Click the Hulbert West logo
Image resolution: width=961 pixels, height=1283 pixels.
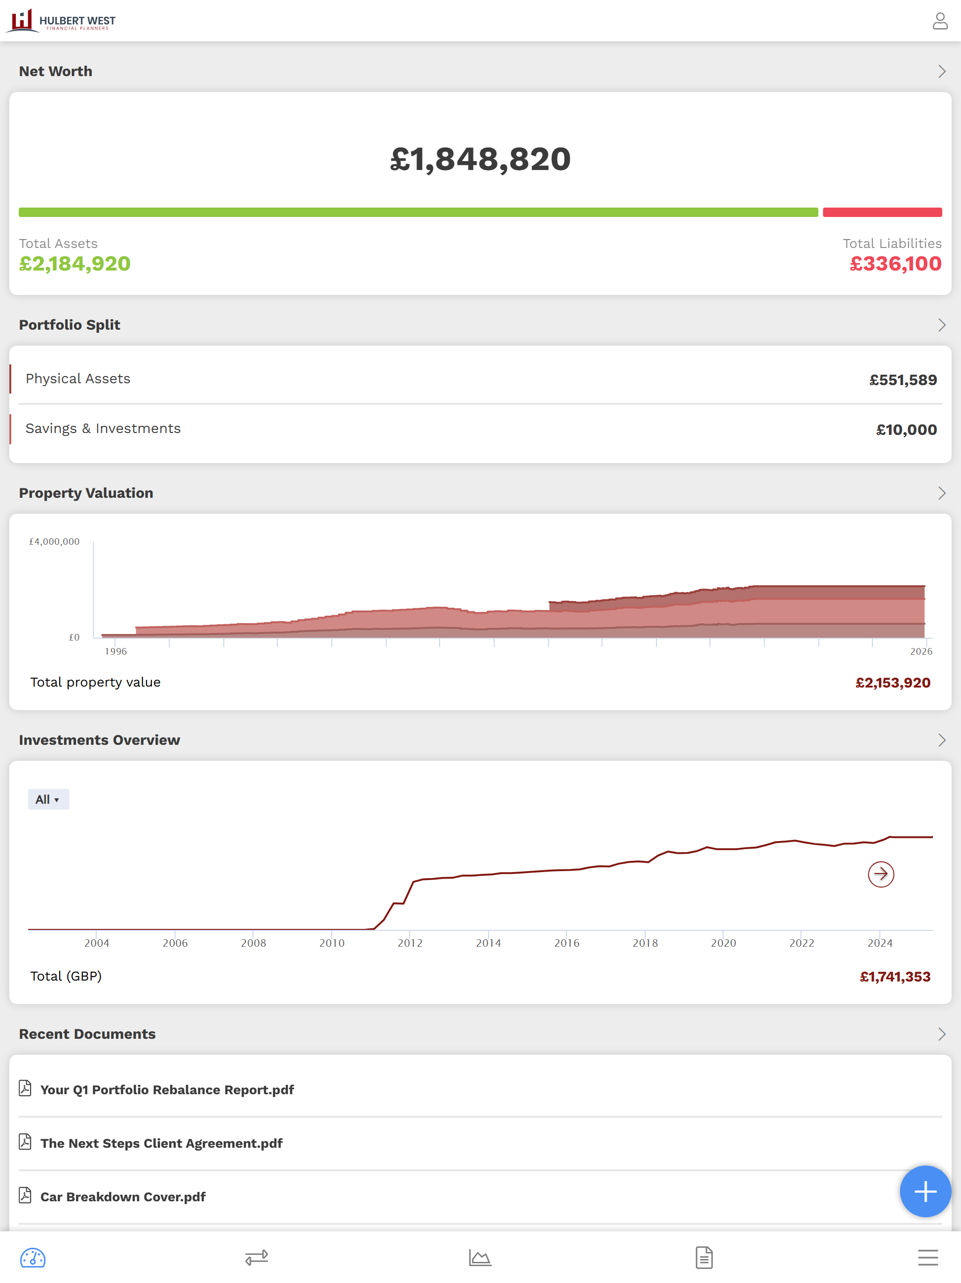click(61, 21)
